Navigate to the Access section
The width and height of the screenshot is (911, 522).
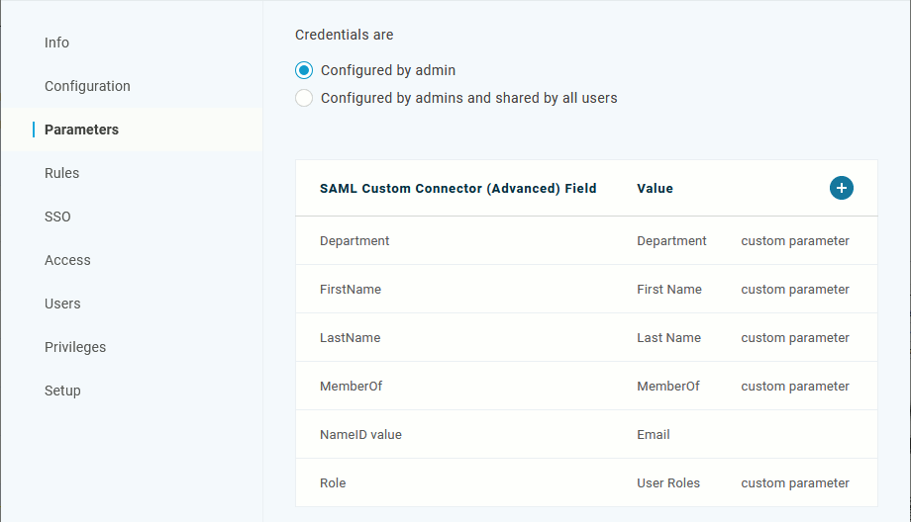point(67,260)
